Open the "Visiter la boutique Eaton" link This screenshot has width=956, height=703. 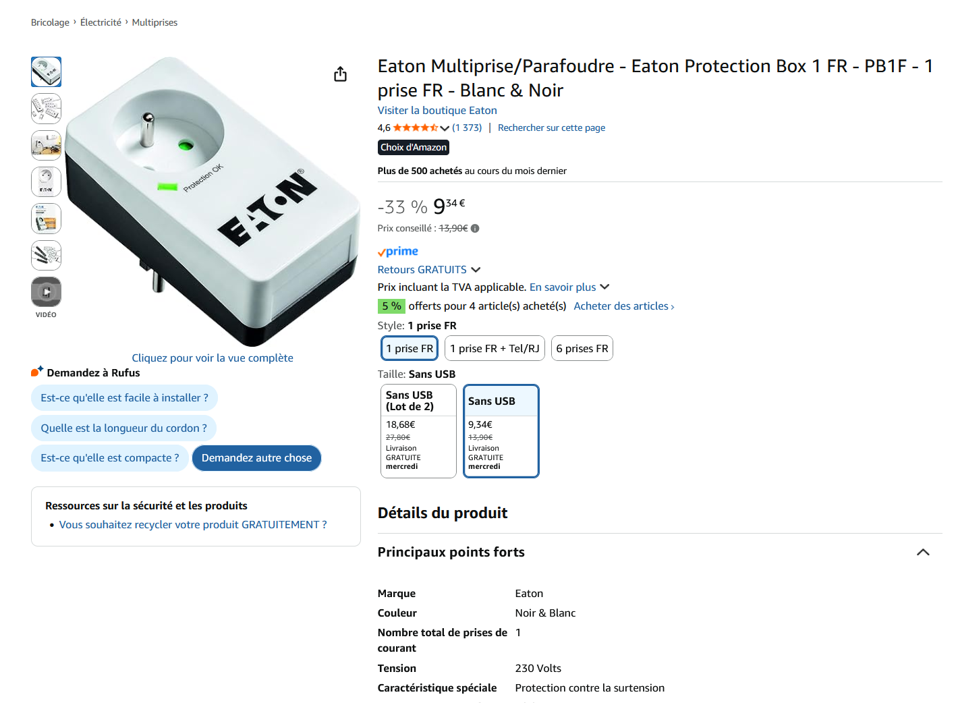click(437, 111)
